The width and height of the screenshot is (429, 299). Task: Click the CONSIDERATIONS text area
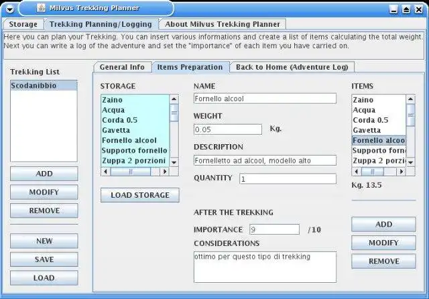tap(265, 267)
